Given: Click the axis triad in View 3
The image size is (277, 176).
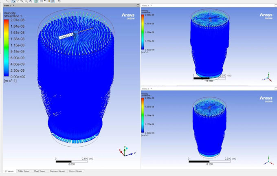Looking at the screenshot, I should coord(269,161).
